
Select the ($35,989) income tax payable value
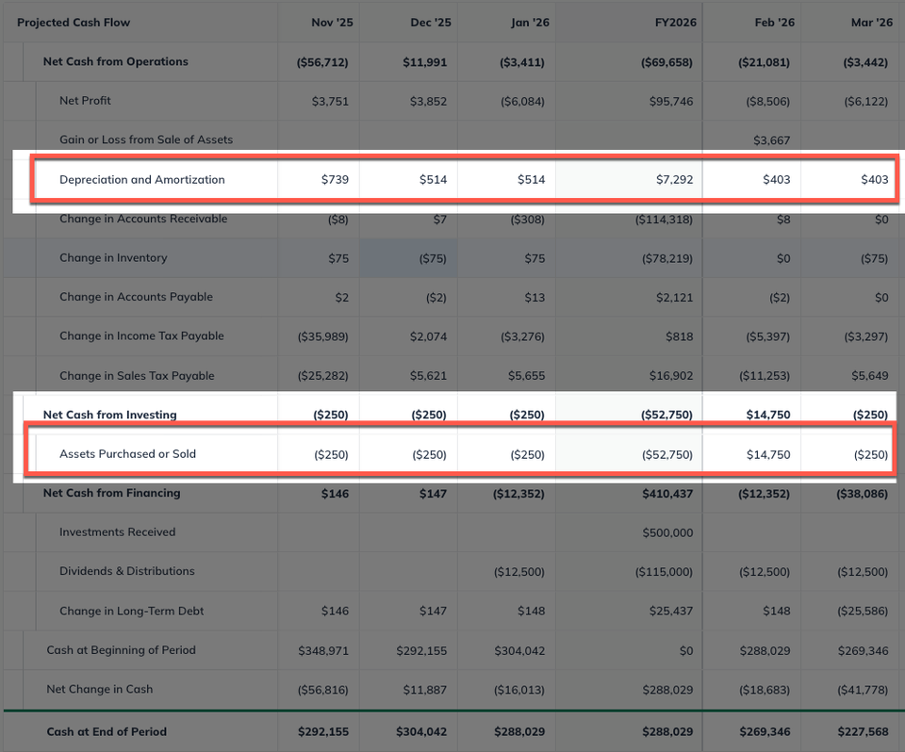tap(322, 336)
